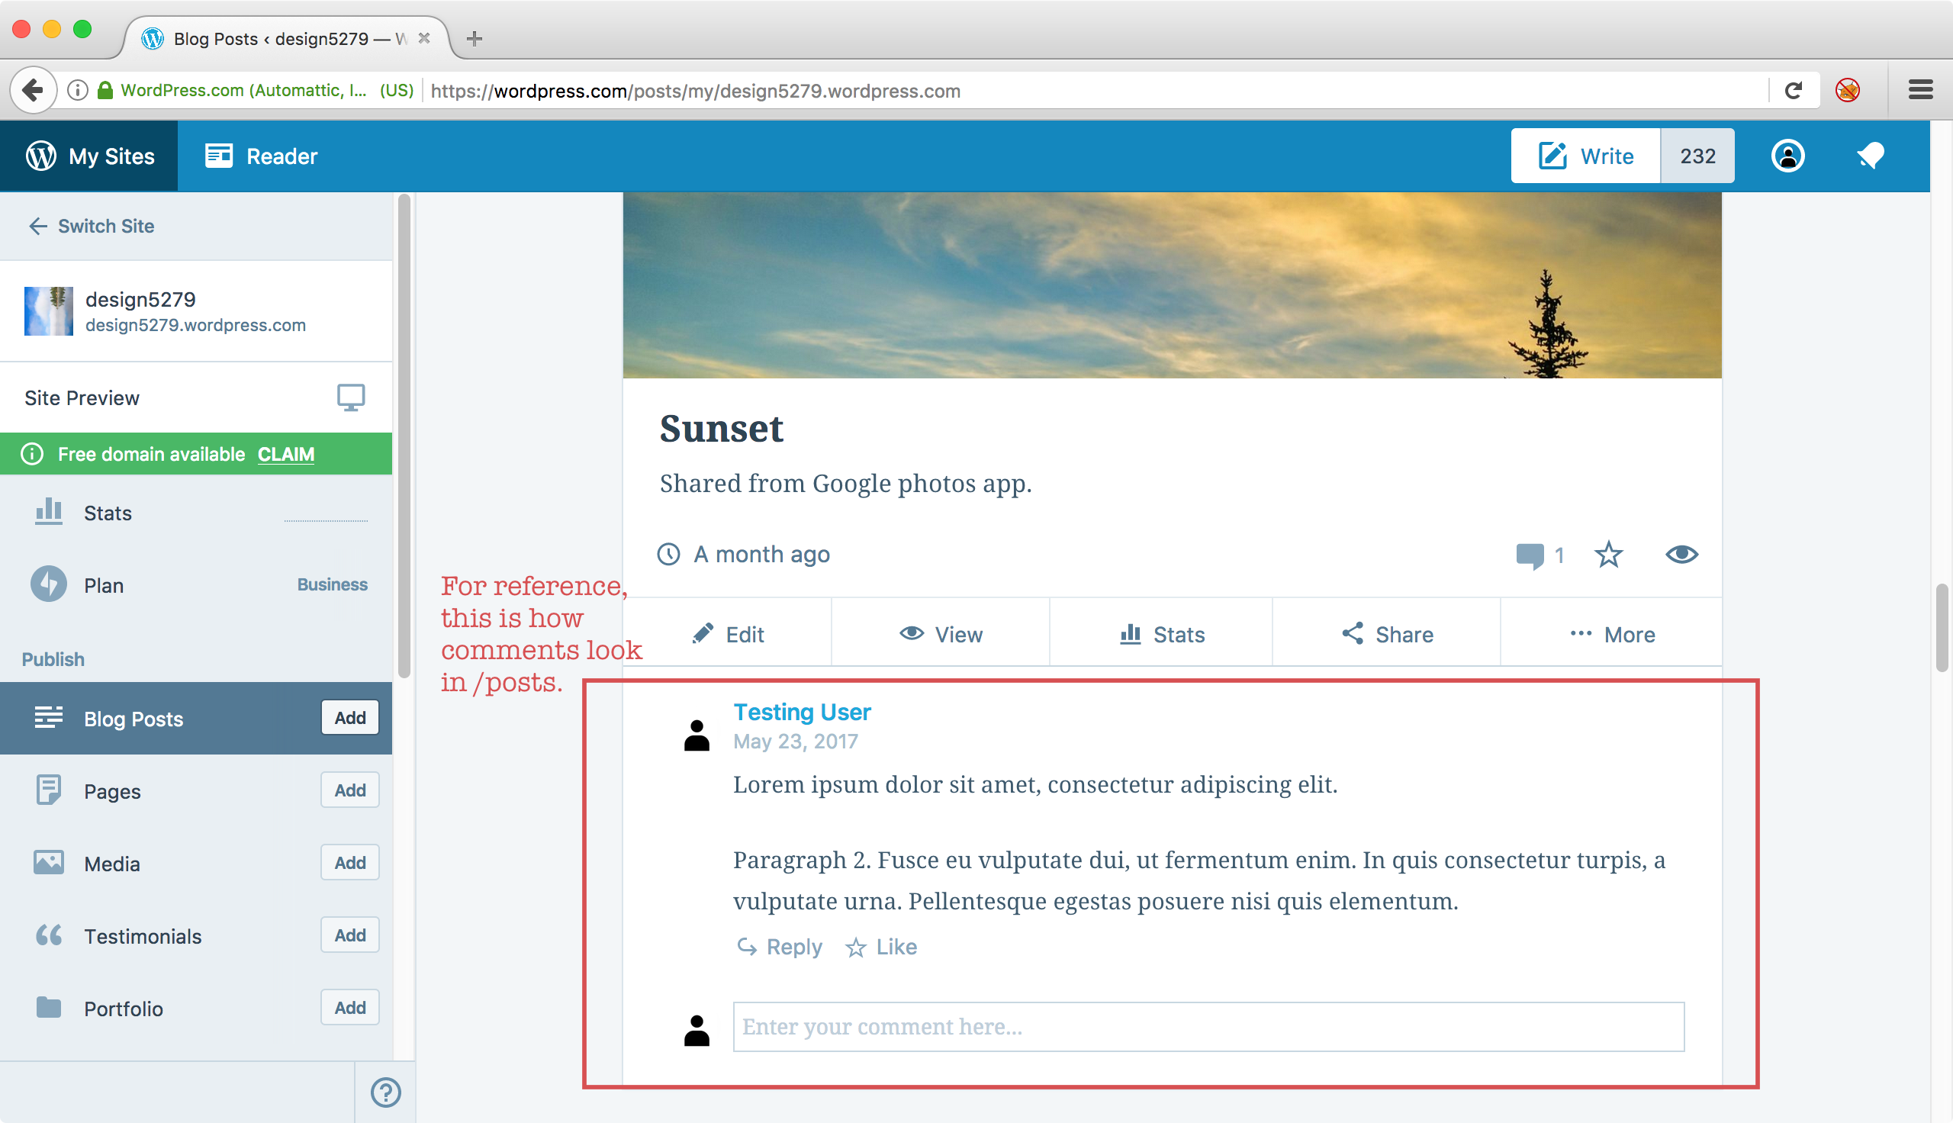
Task: Like the Testing User comment
Action: click(x=881, y=947)
